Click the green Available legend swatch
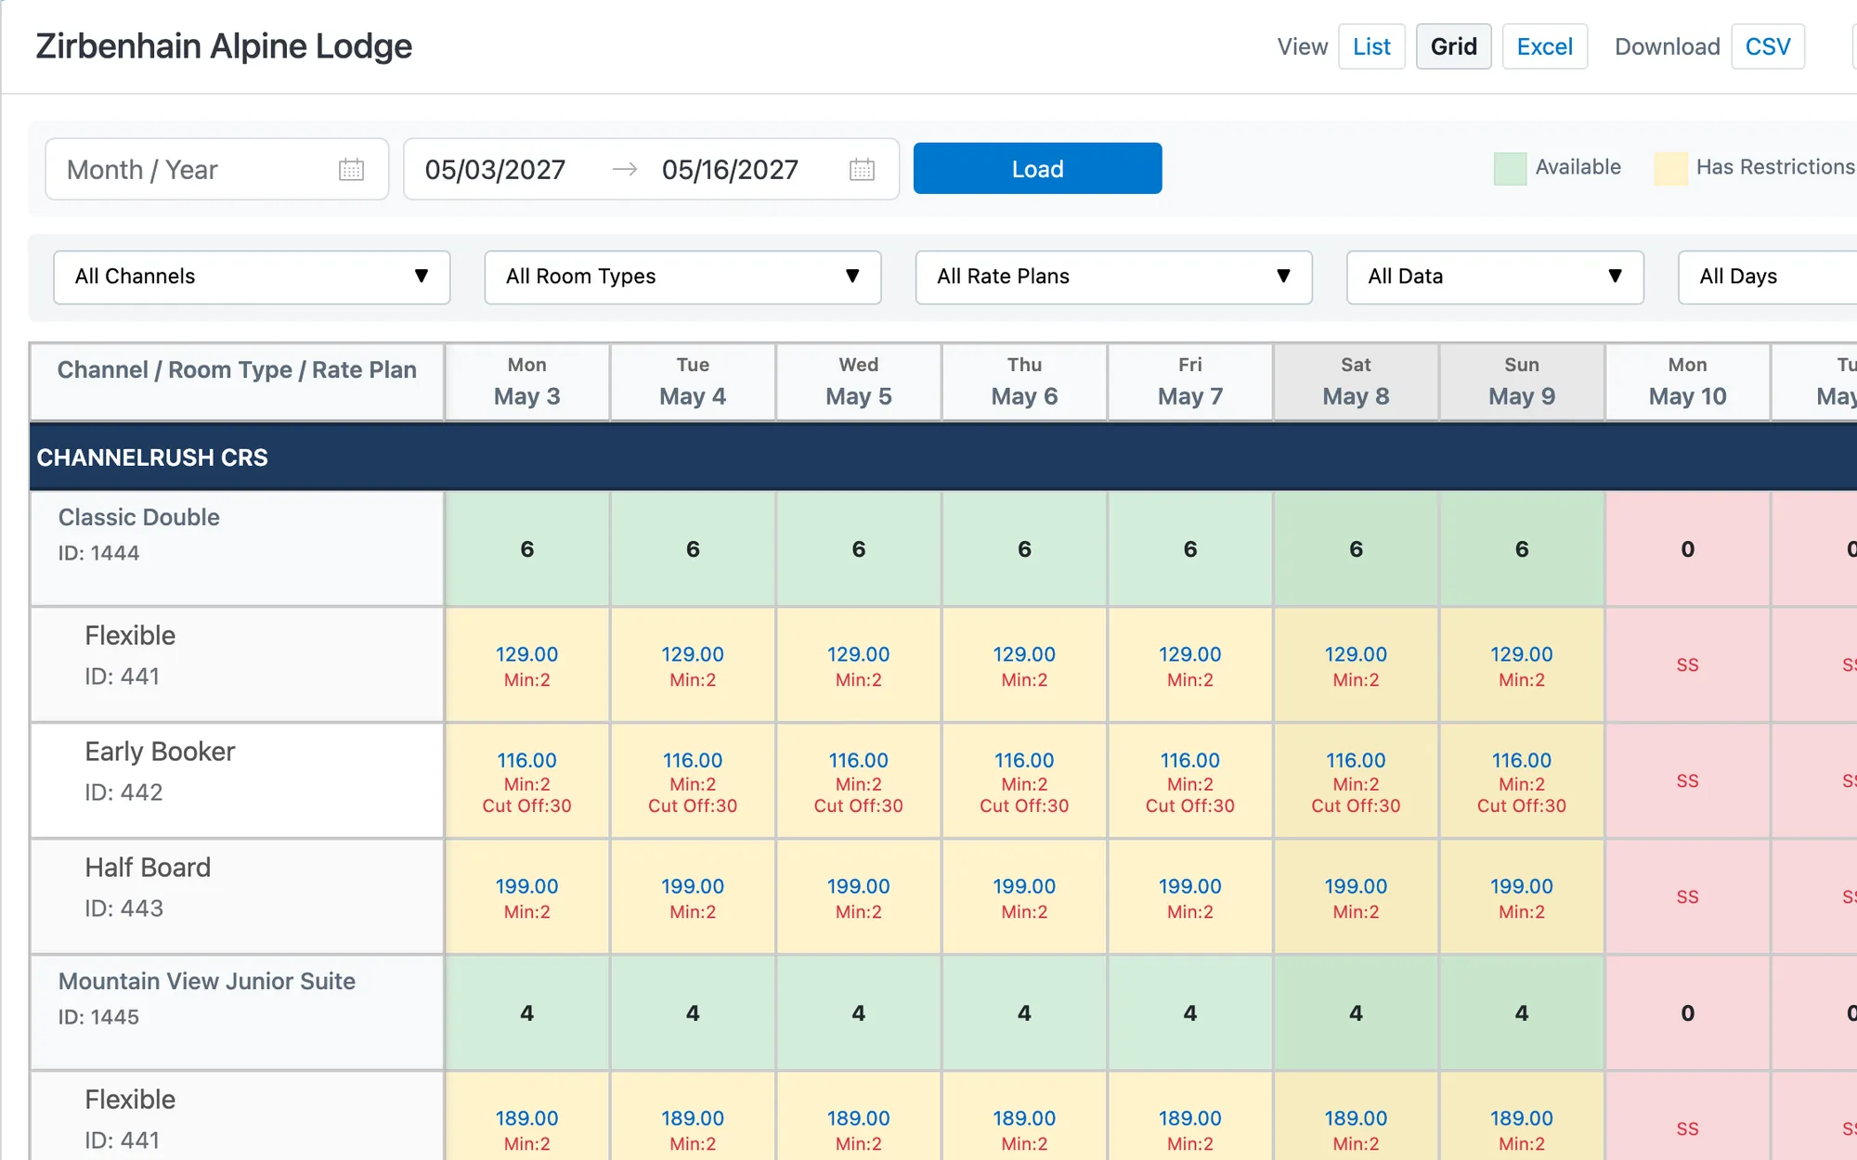 pyautogui.click(x=1510, y=169)
